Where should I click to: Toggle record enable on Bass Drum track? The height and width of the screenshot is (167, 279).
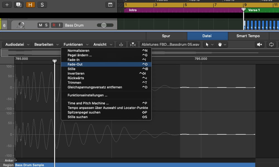tap(54, 25)
